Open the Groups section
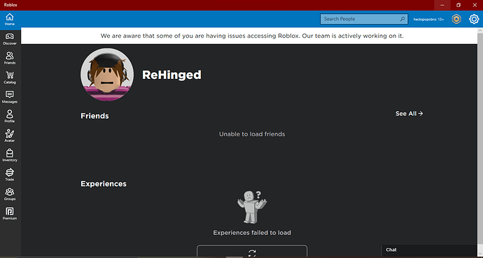The image size is (483, 258). coord(10,194)
